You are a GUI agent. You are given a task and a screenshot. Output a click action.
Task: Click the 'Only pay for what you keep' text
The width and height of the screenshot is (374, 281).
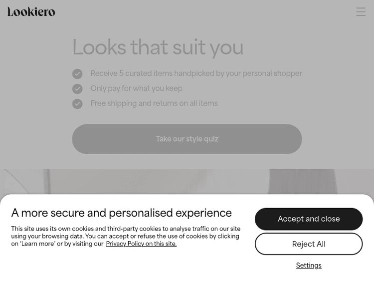[x=136, y=89]
